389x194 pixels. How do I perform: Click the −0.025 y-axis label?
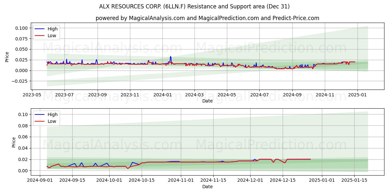[20, 81]
